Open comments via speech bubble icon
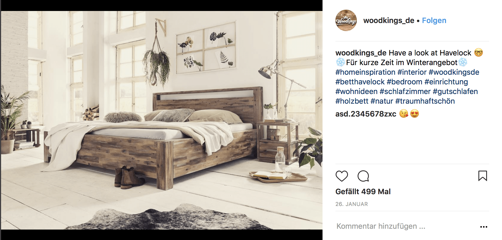 (x=363, y=176)
